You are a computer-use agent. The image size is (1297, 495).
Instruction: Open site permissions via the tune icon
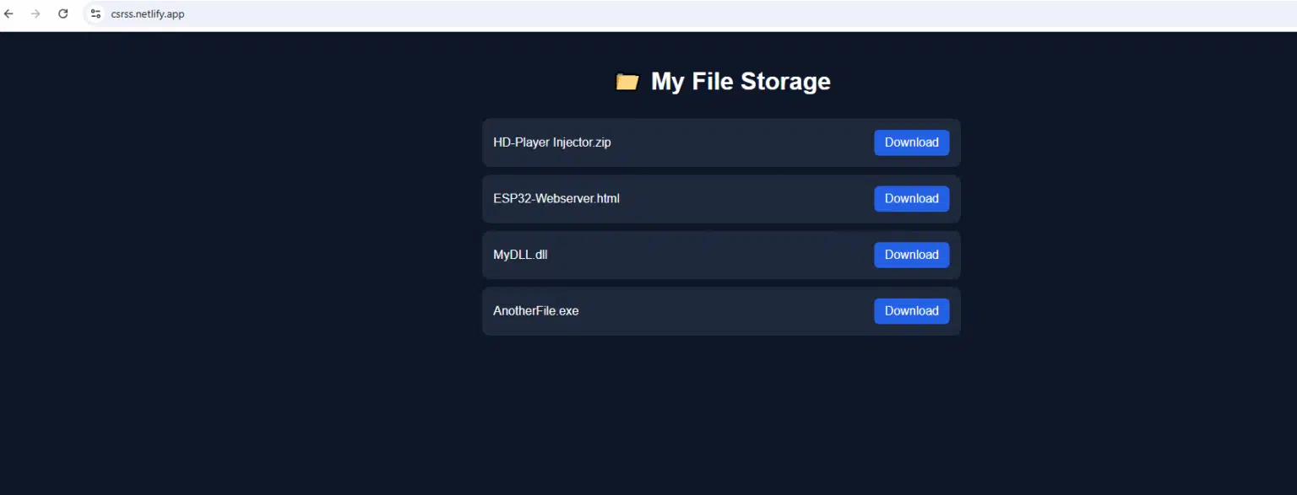(x=95, y=13)
